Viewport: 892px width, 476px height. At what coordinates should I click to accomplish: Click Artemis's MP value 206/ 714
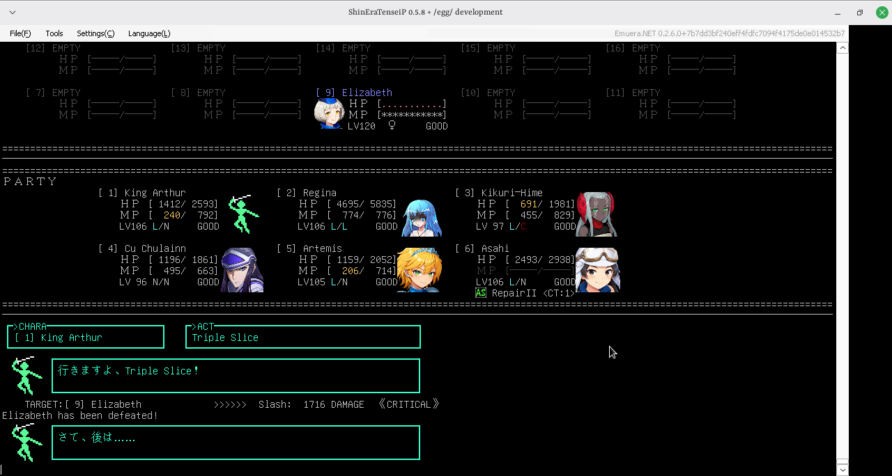click(362, 271)
